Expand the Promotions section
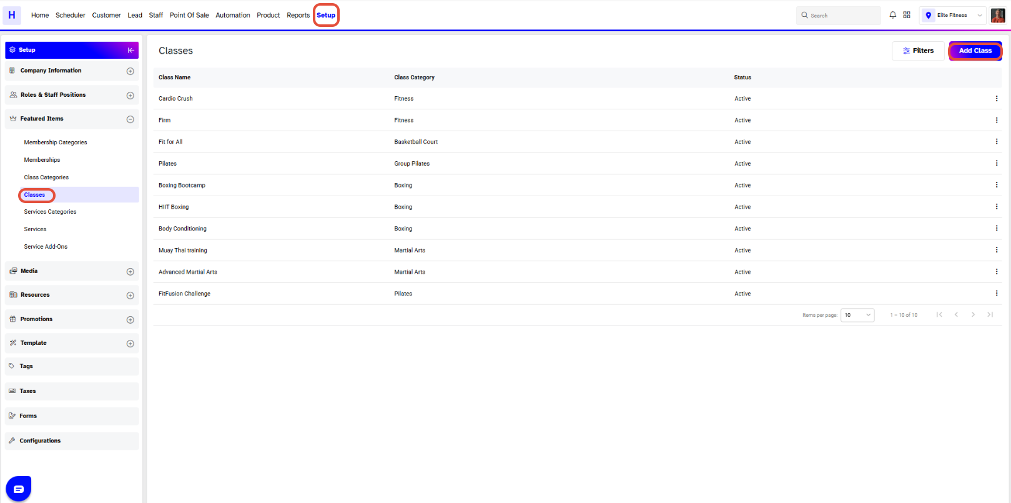 [x=131, y=320]
